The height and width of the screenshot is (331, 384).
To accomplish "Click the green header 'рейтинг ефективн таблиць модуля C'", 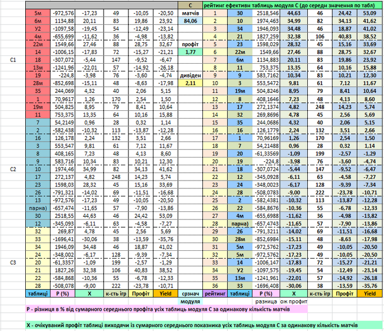I will click(x=292, y=5).
